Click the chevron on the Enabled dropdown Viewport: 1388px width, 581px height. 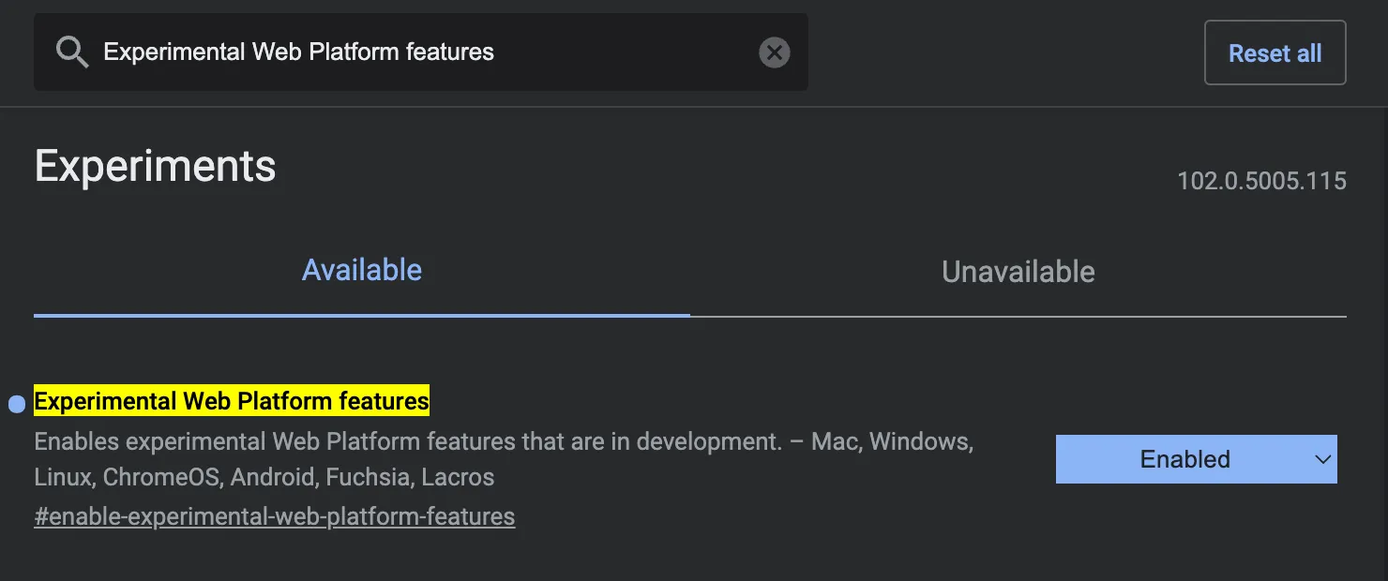coord(1322,459)
